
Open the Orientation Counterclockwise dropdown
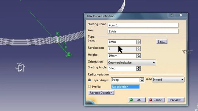pos(131,63)
